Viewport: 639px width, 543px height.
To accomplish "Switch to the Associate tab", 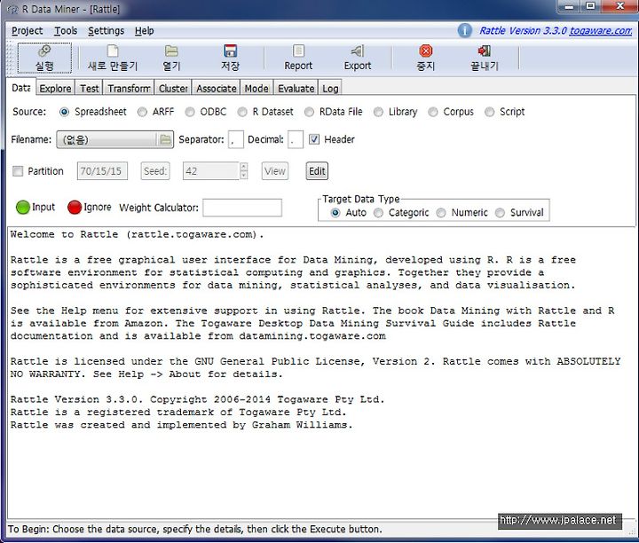I will click(217, 89).
